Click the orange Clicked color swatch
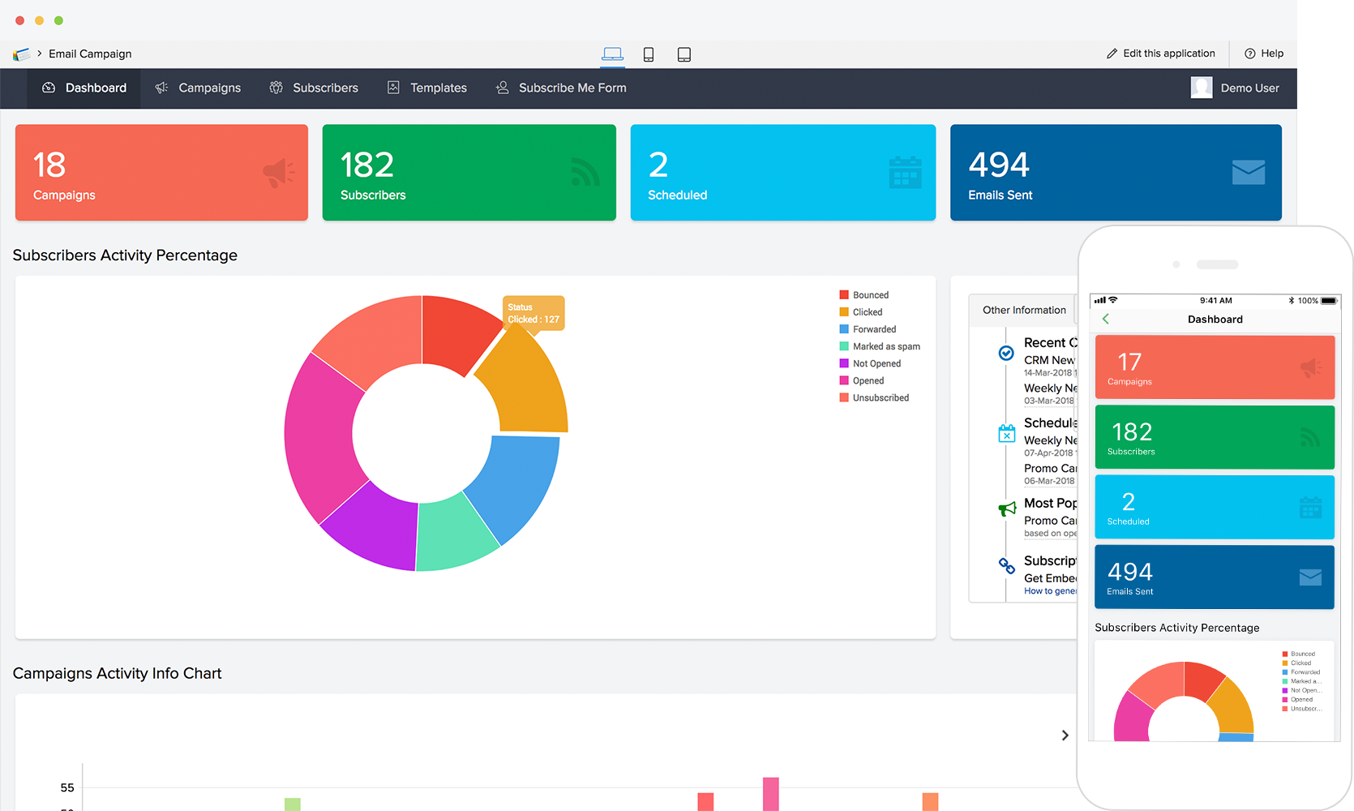 pos(843,311)
